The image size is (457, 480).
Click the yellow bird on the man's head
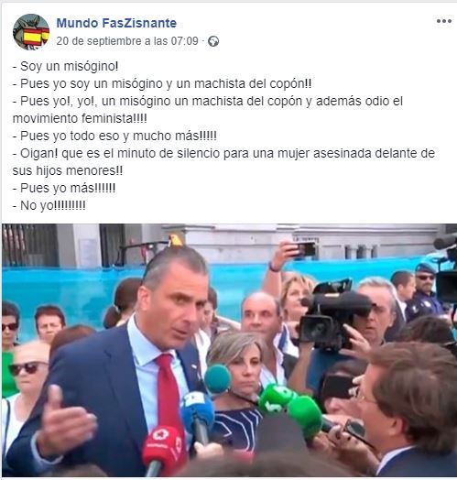pos(176,240)
